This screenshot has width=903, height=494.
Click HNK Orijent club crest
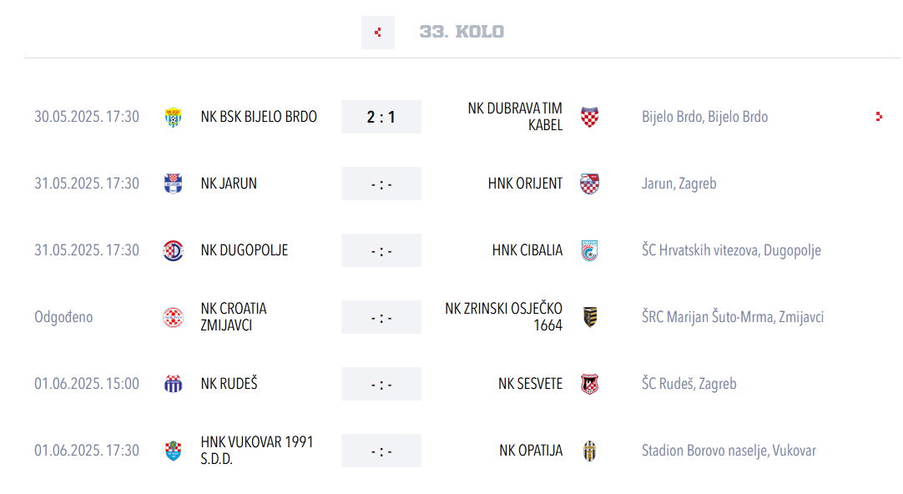click(589, 184)
